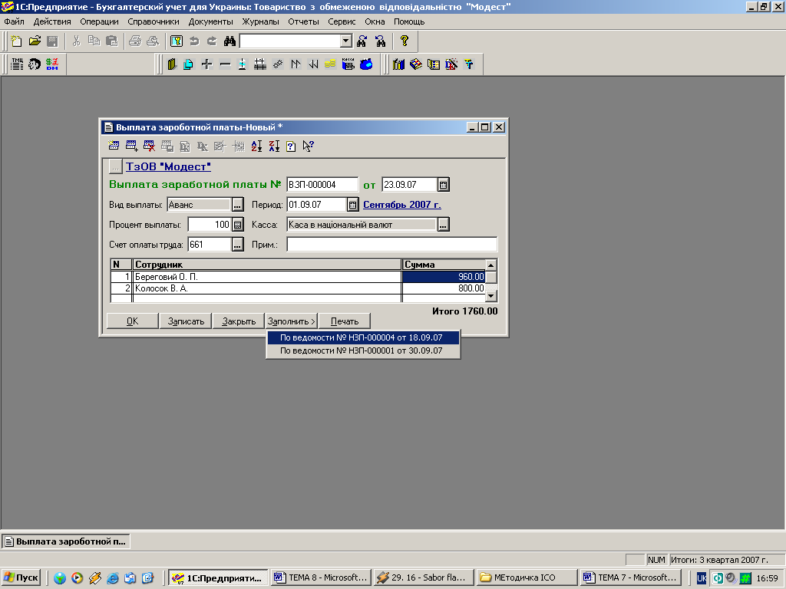The image size is (786, 589).
Task: Click the cash register (Касса) icon
Action: 348,64
